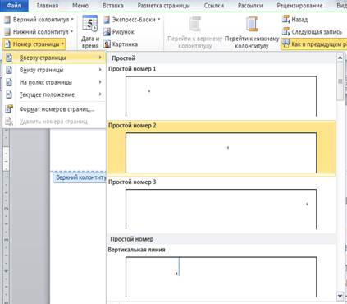
Task: Click the Назад button label
Action: 299,20
